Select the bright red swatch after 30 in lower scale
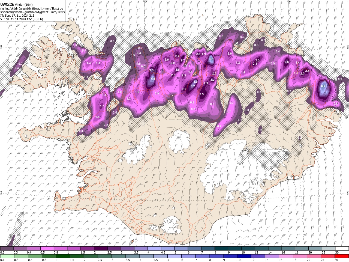This screenshot has height=262, width=349. tap(342, 256)
